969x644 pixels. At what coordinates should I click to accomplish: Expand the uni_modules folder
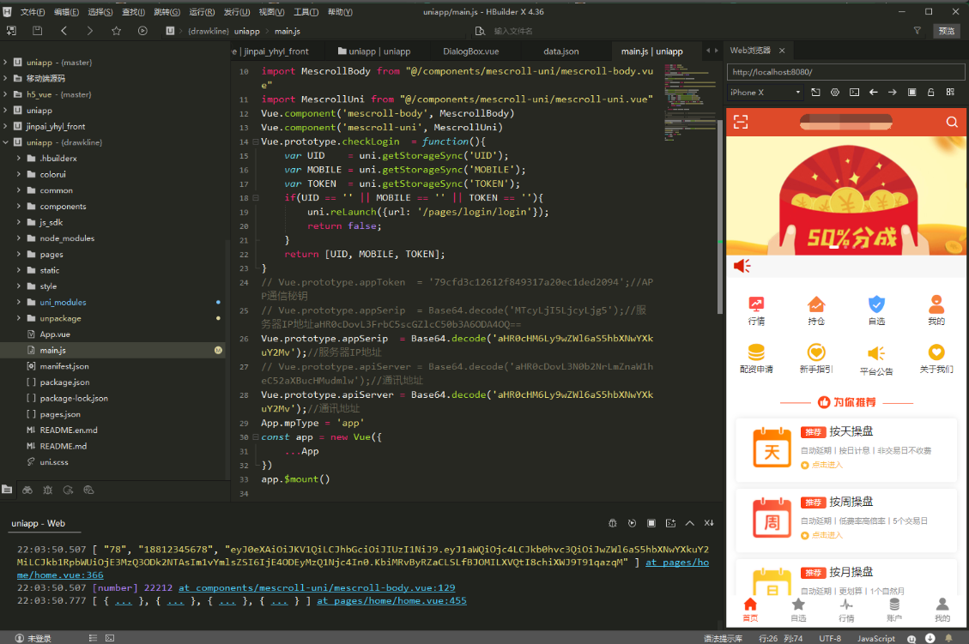pyautogui.click(x=19, y=302)
